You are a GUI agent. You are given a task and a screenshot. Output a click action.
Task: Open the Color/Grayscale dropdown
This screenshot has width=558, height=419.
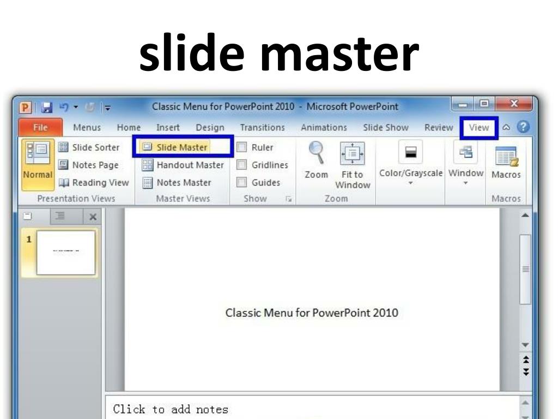coord(411,163)
